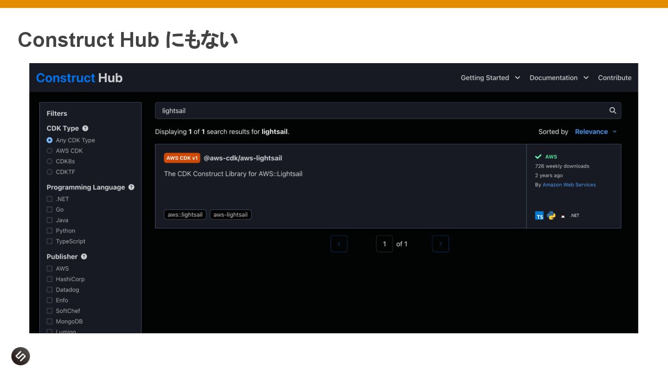Check the Java language checkbox
The image size is (668, 376).
[x=49, y=220]
